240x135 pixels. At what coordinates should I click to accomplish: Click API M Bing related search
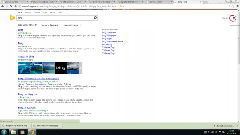pos(107,44)
